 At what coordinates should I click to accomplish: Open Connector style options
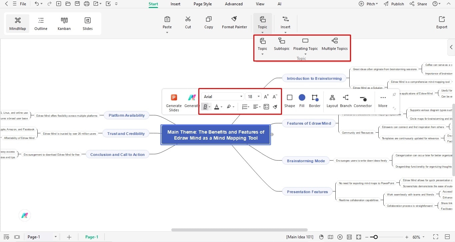[x=363, y=101]
